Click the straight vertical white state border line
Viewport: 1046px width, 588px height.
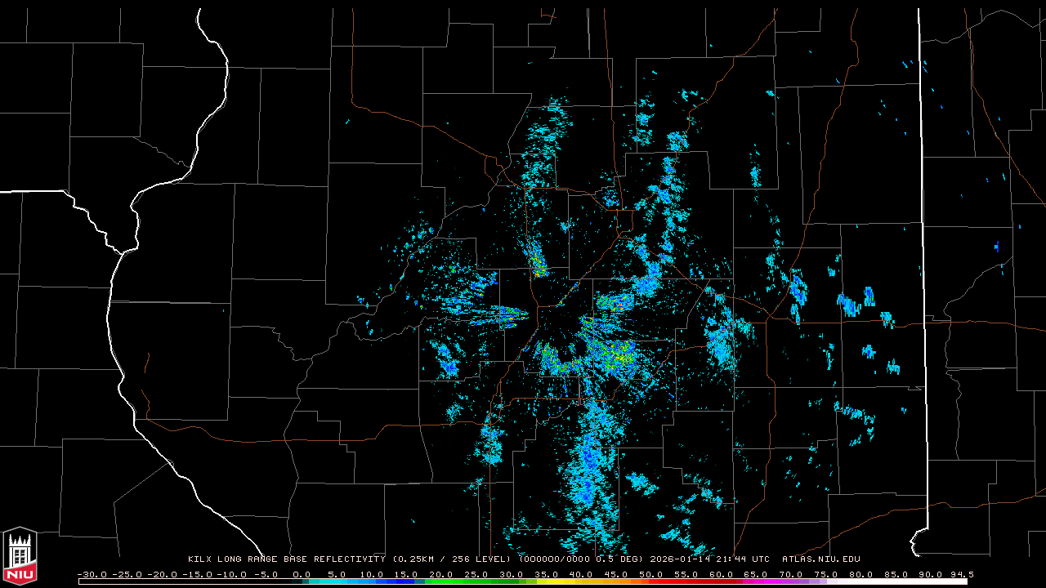[x=922, y=245]
